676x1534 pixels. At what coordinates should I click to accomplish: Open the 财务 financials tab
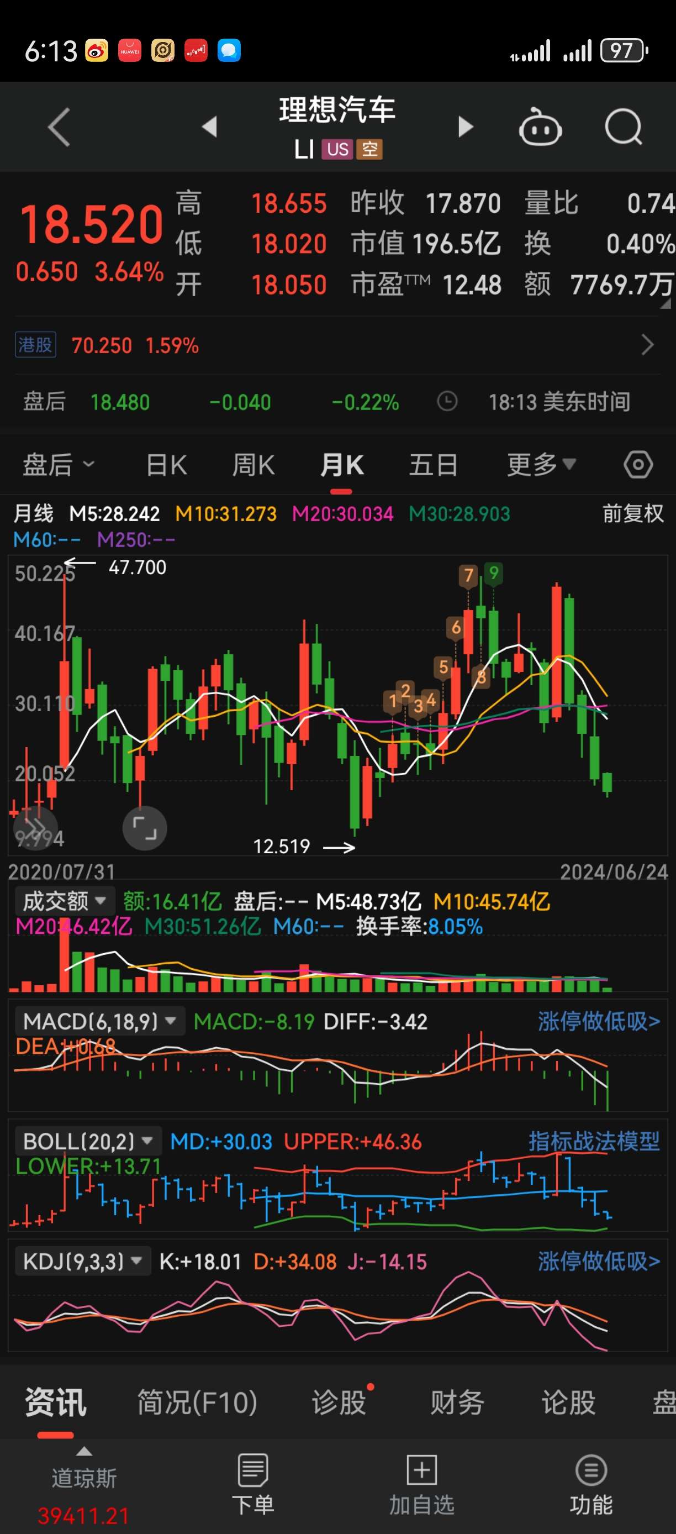click(x=457, y=1402)
